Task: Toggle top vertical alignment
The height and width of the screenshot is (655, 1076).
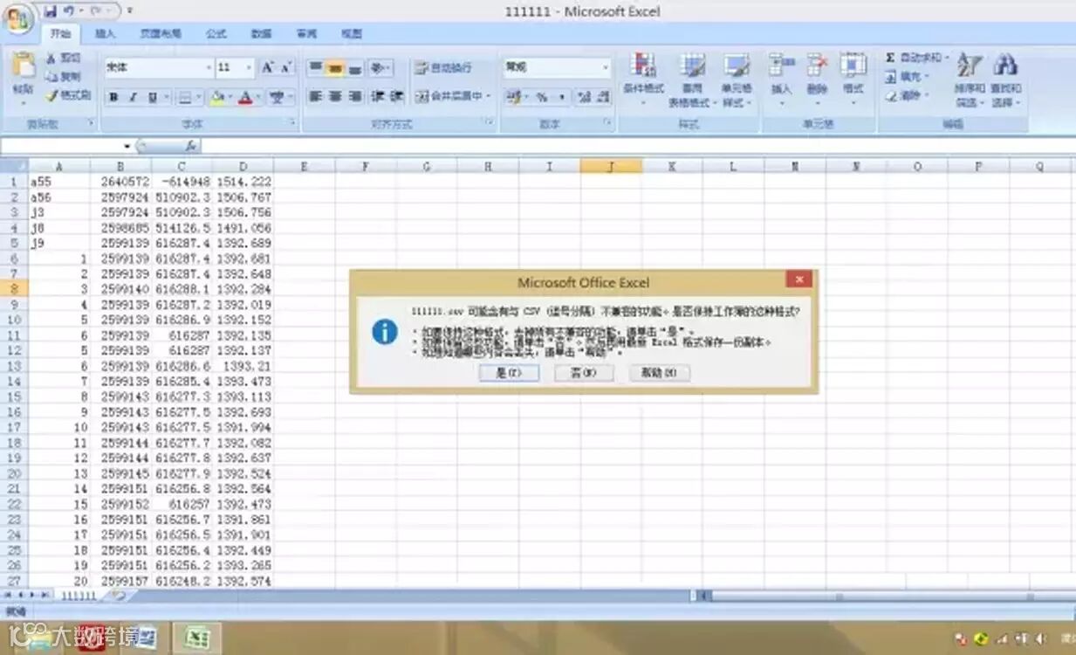Action: coord(315,68)
